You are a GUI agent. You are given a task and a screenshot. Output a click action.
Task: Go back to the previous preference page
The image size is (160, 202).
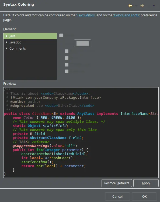(130, 6)
